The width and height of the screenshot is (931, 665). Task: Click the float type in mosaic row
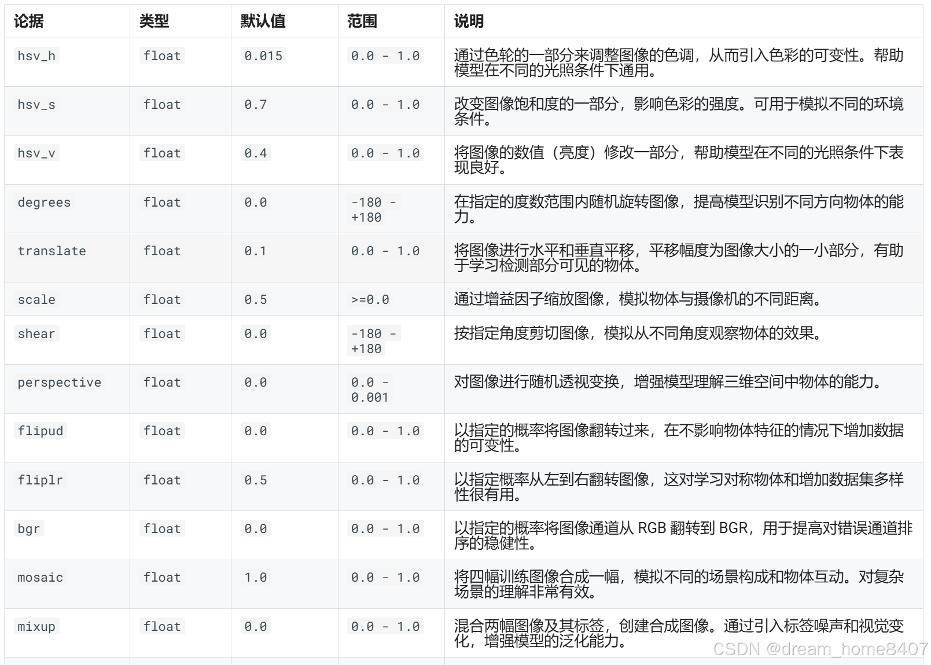(x=162, y=577)
